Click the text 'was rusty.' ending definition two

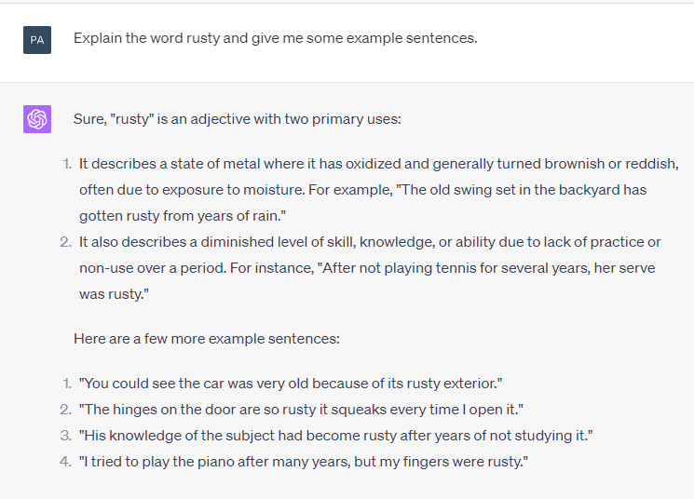(x=114, y=294)
